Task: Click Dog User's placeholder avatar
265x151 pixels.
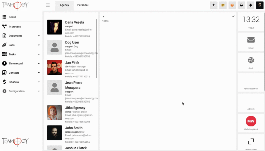Action: point(54,47)
